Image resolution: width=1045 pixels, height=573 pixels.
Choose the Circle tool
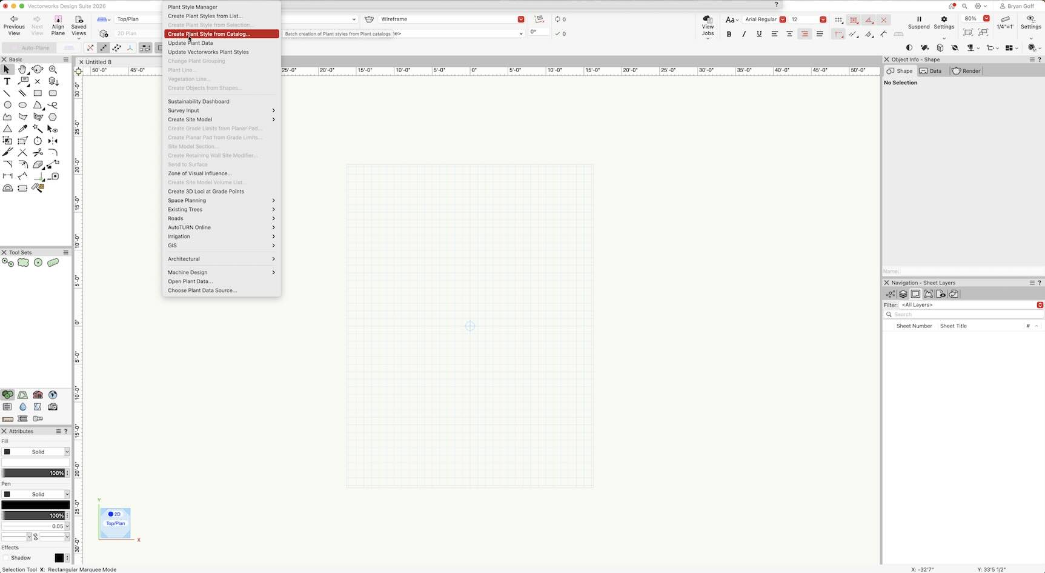pyautogui.click(x=7, y=105)
